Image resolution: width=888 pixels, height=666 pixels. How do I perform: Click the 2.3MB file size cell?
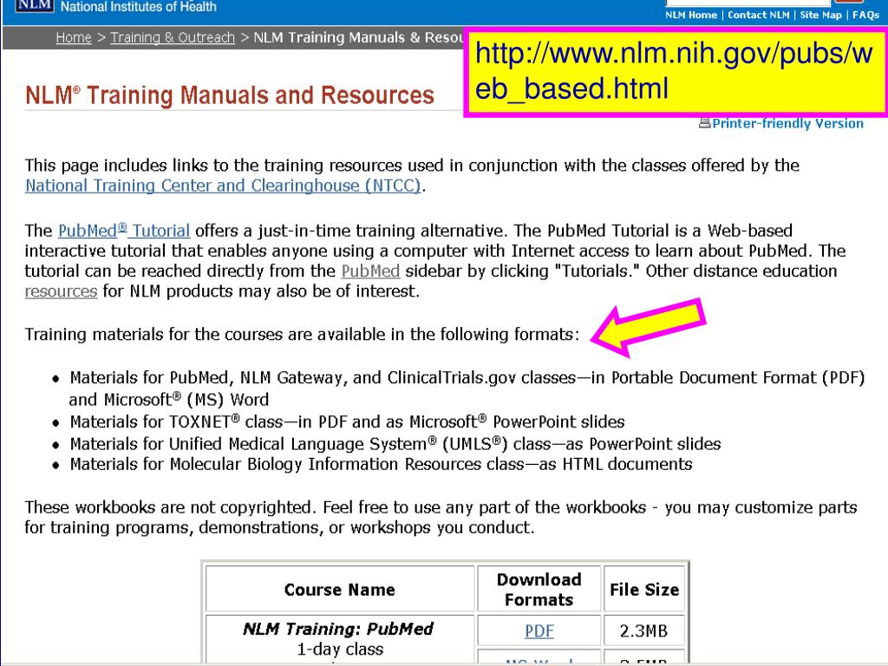pos(644,631)
